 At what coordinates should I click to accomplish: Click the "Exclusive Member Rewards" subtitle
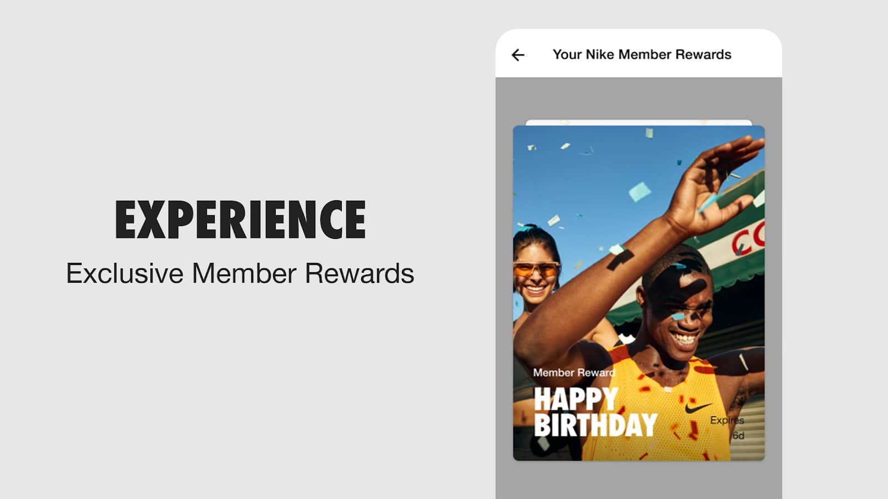point(240,273)
